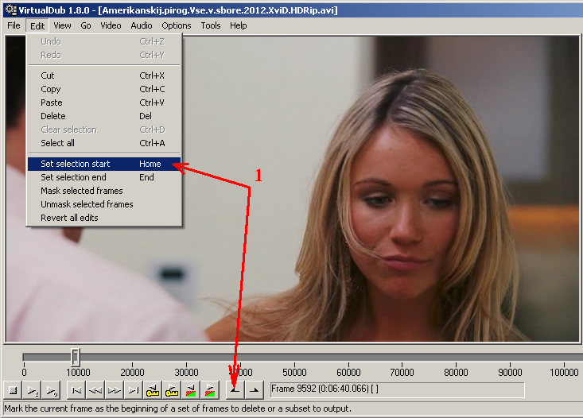Image resolution: width=583 pixels, height=418 pixels.
Task: Click the timeline position slider handle
Action: (x=76, y=357)
